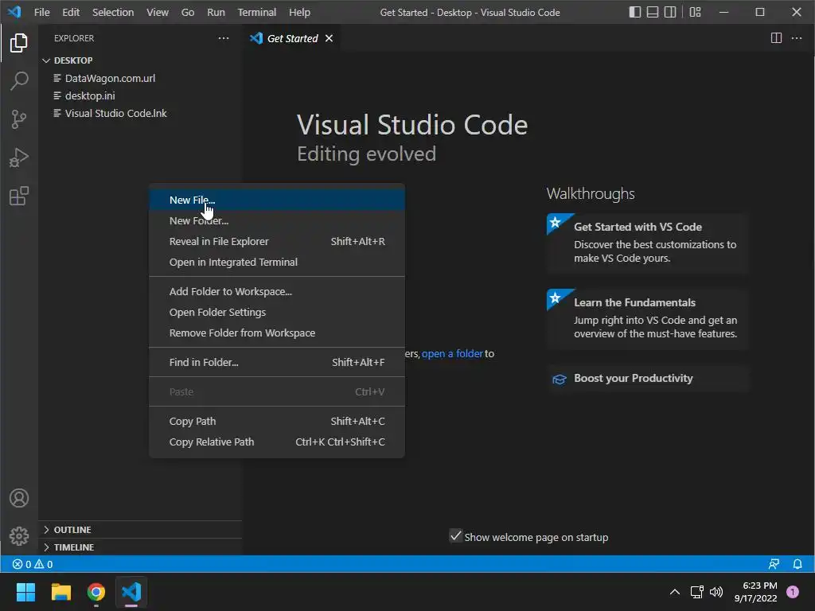Uncheck Show welcome page on startup

click(456, 535)
